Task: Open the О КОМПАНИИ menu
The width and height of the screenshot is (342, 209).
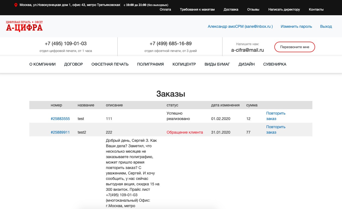Action: 42,64
